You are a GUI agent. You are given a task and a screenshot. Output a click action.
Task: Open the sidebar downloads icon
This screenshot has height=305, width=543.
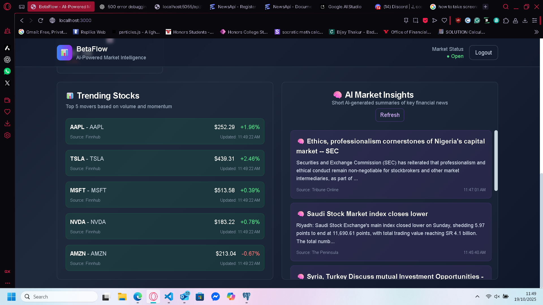coord(7,123)
